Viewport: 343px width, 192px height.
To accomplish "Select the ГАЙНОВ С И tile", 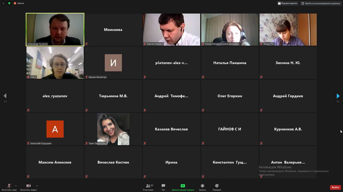I will [230, 129].
